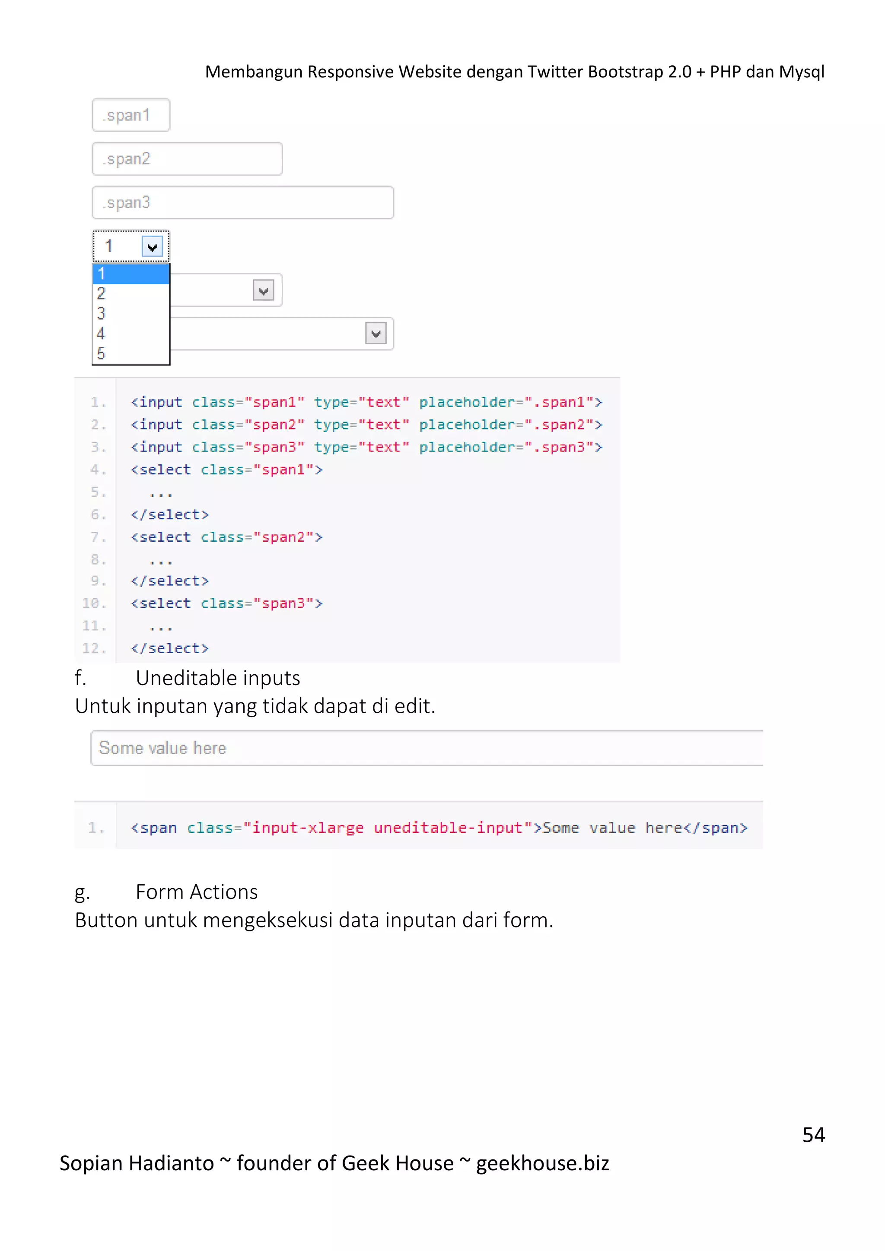
Task: Select option 2 in the dropdown list
Action: point(131,294)
